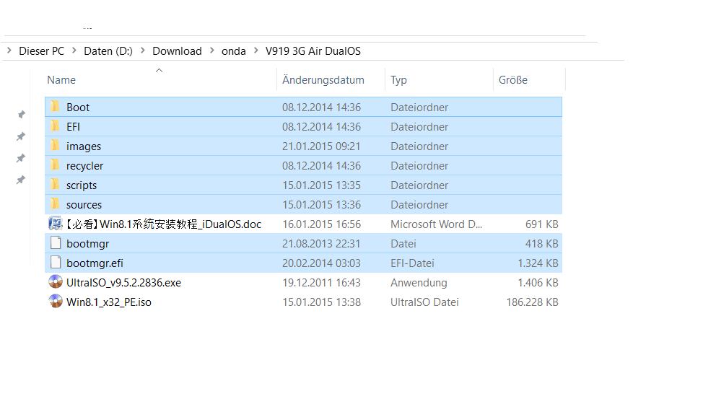This screenshot has height=412, width=716.
Task: Click date 20.02.2014 03:03 of bootmgr.efi
Action: click(x=321, y=263)
